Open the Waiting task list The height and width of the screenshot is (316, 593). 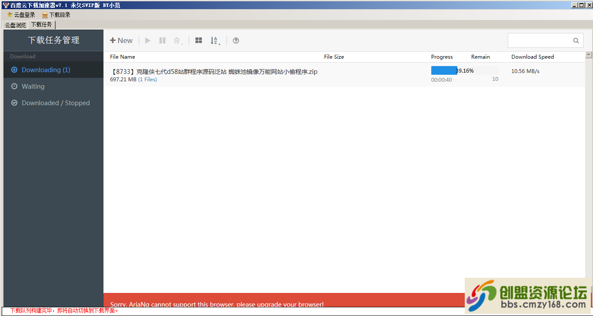(53, 86)
